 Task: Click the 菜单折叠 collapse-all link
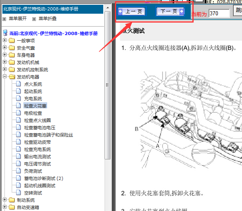click(x=47, y=19)
